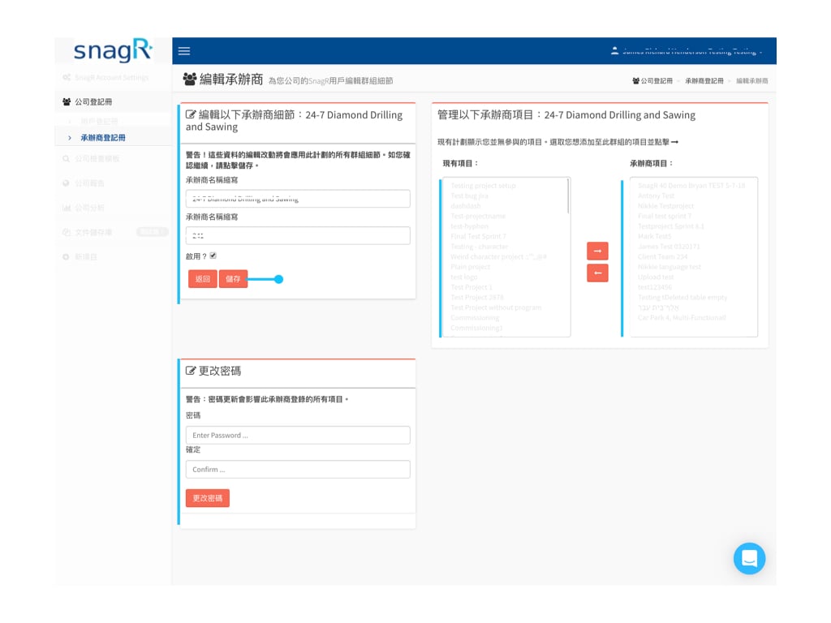This screenshot has width=831, height=623.
Task: Open 新項目 in the sidebar
Action: [86, 257]
